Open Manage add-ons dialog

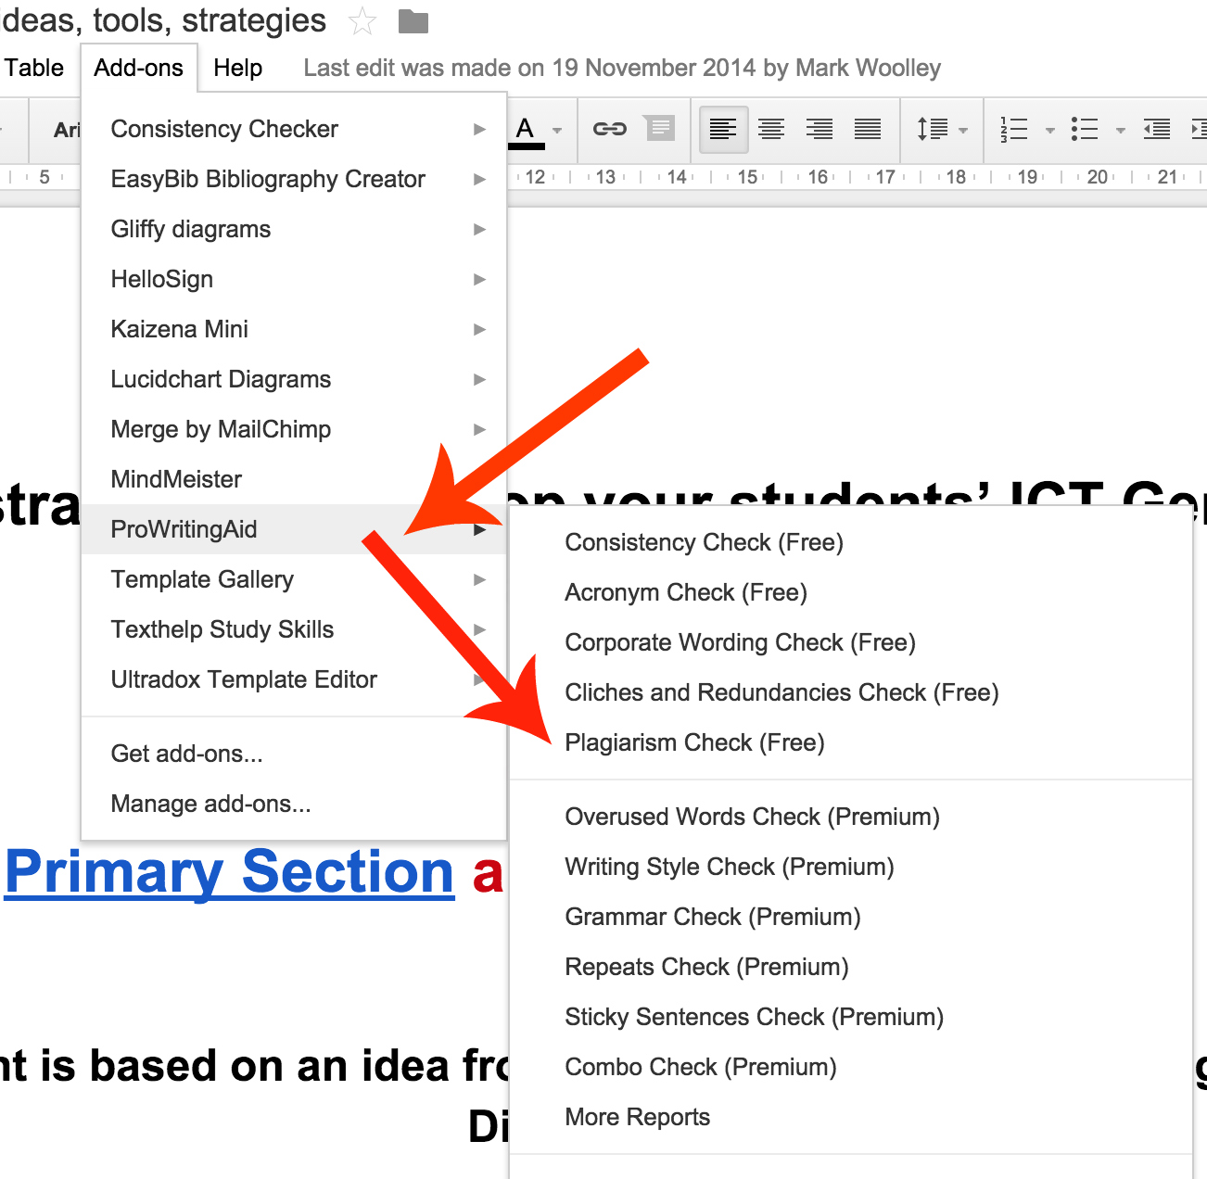pos(210,803)
